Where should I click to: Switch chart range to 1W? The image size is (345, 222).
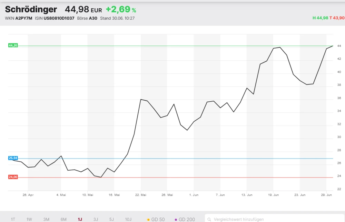29,219
